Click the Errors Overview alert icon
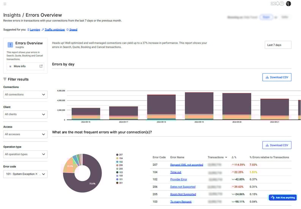The width and height of the screenshot is (301, 209). pos(10,45)
